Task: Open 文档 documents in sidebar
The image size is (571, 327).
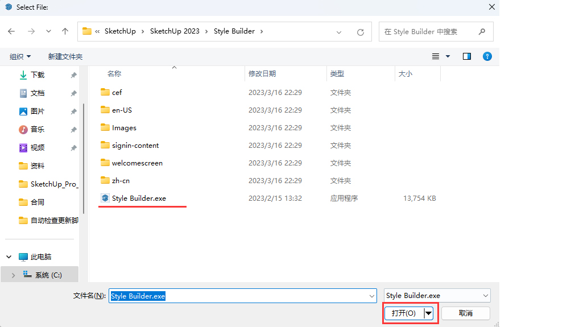Action: coord(38,93)
